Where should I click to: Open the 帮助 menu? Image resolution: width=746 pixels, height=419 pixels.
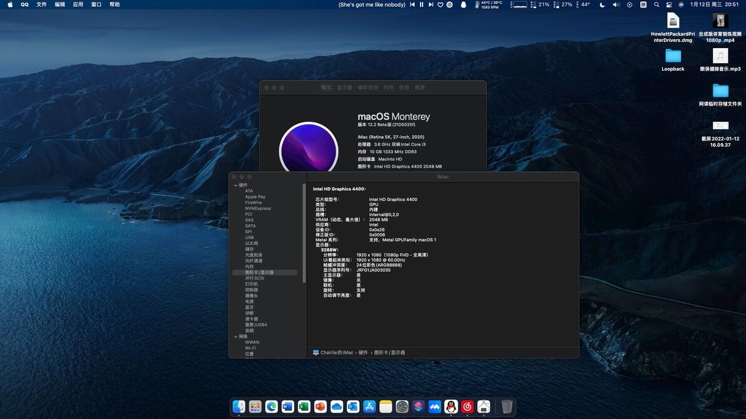[x=115, y=4]
